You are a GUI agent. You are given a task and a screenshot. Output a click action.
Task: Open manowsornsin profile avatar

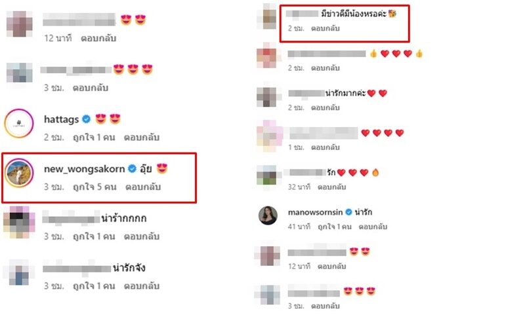[x=268, y=216]
